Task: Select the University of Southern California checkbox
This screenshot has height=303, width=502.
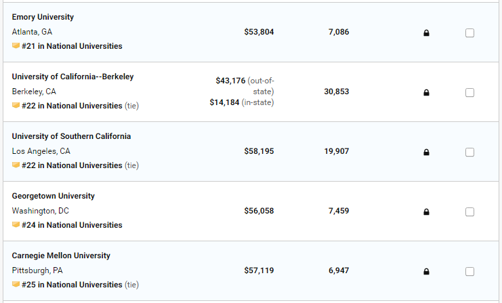Action: (469, 152)
